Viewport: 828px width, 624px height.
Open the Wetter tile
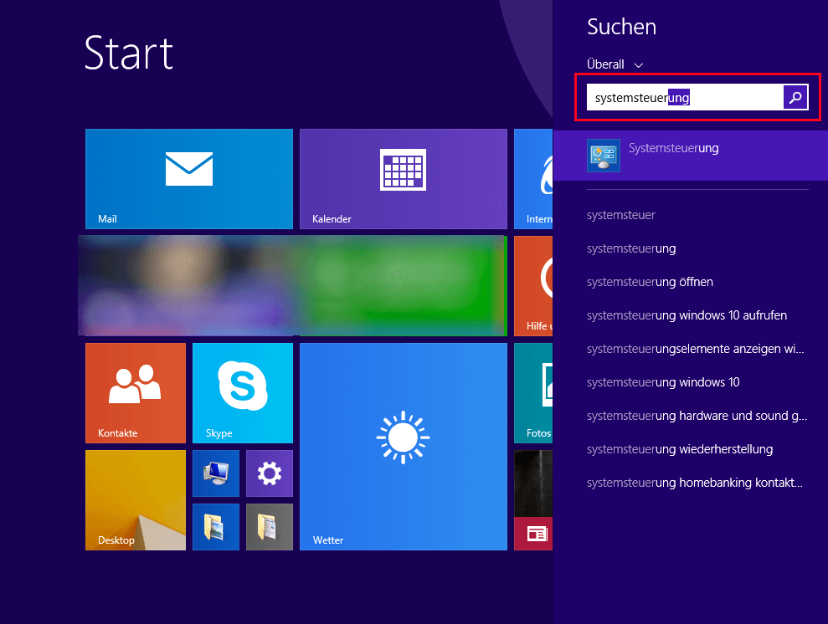(x=404, y=447)
